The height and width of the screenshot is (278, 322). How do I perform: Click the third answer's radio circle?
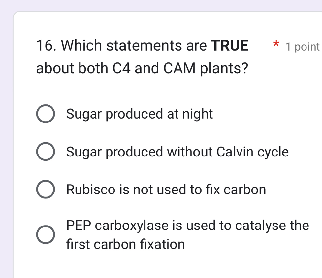pos(46,189)
